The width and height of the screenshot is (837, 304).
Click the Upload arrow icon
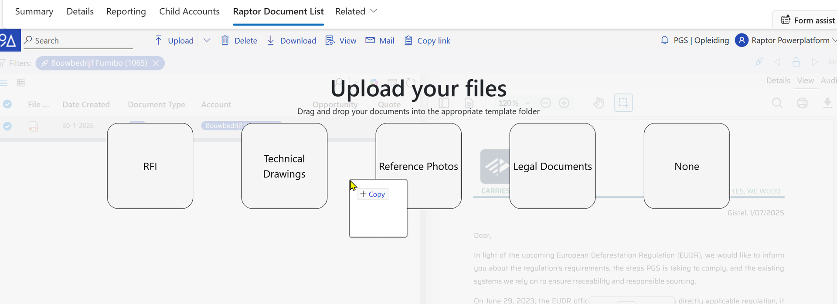click(x=158, y=40)
